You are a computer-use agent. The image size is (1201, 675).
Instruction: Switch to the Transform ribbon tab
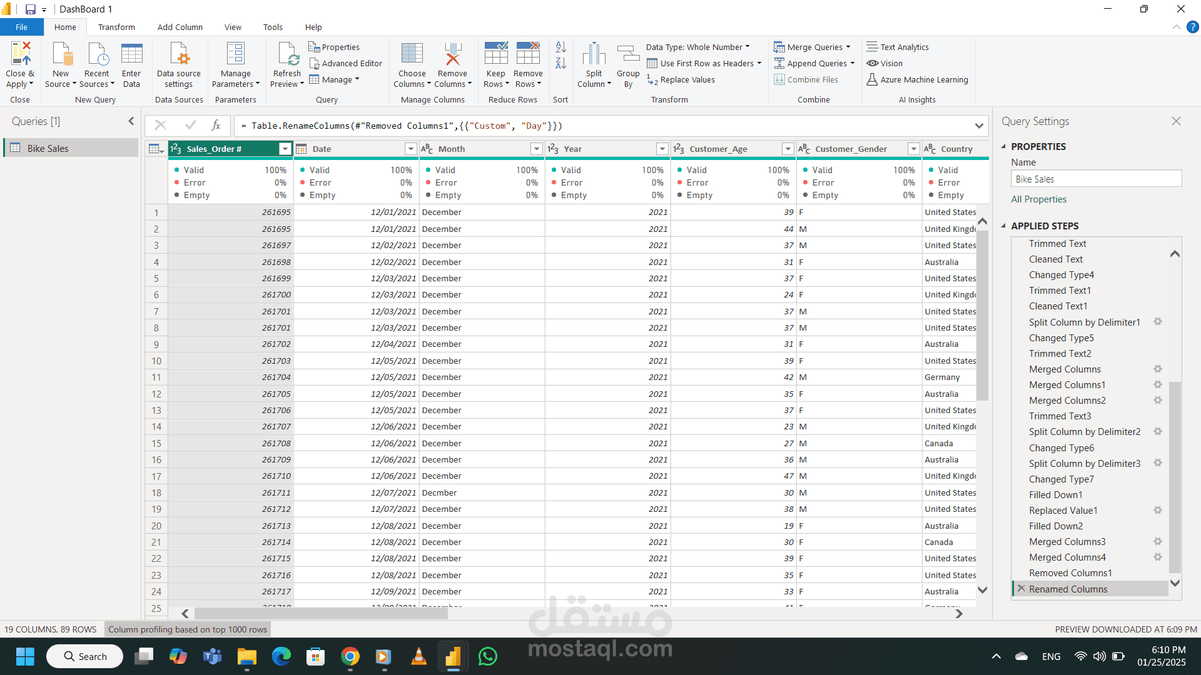tap(116, 27)
